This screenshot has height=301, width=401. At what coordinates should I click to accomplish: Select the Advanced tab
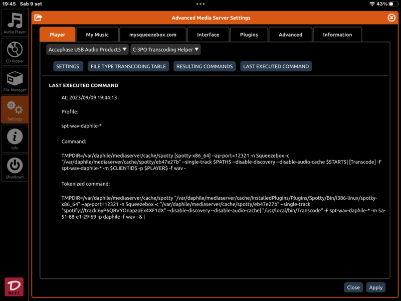tap(290, 34)
